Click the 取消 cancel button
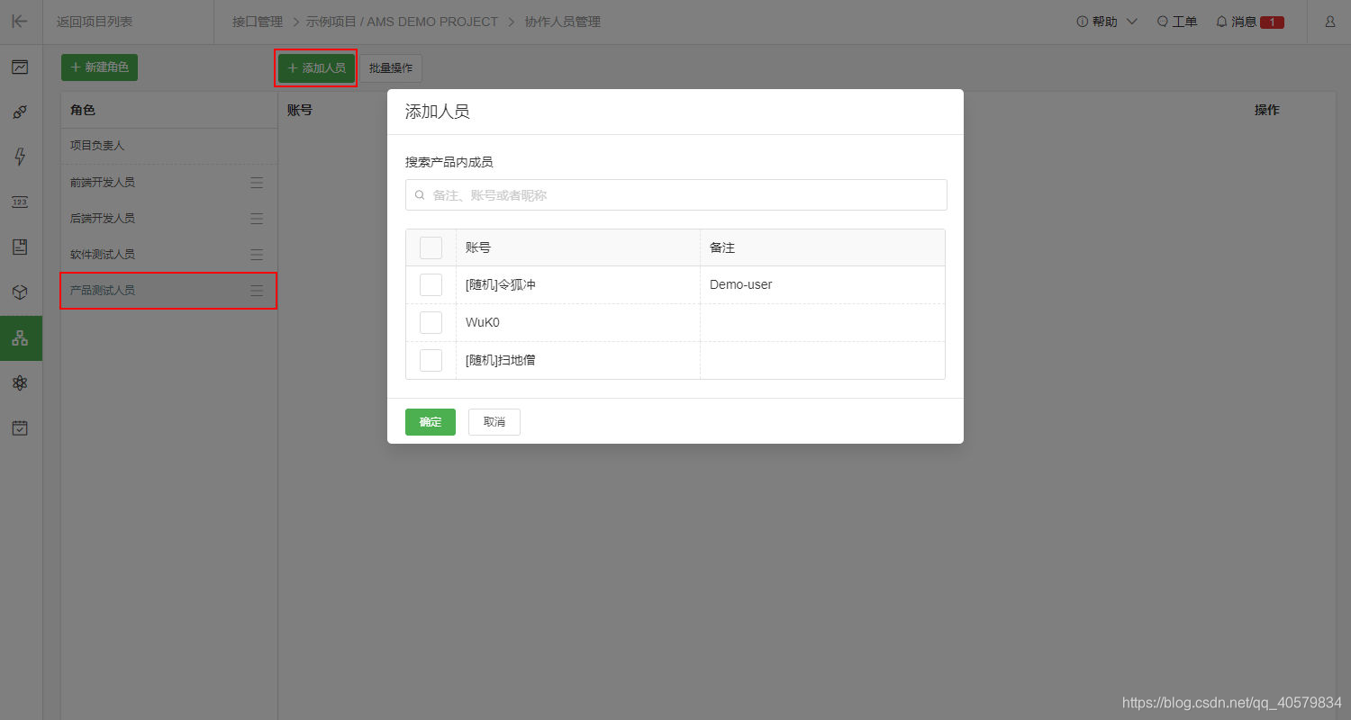1351x720 pixels. coord(494,422)
